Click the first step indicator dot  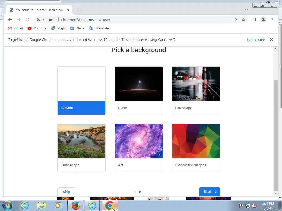point(135,192)
